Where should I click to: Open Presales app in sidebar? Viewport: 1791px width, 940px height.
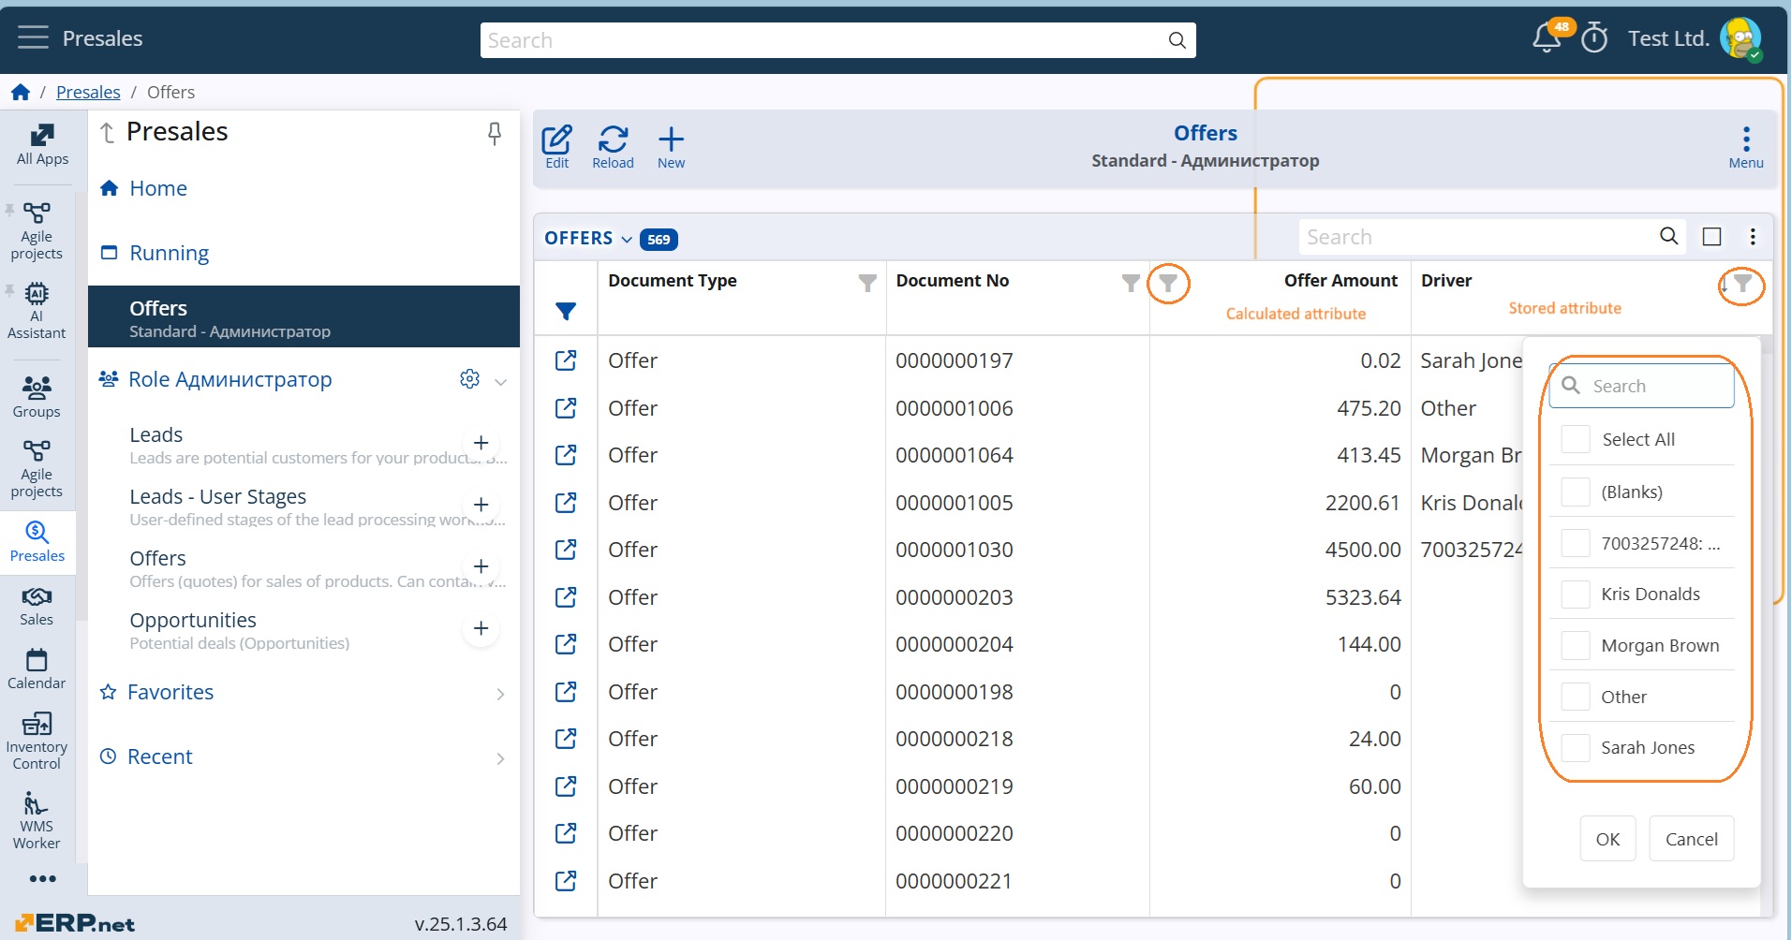coord(37,541)
